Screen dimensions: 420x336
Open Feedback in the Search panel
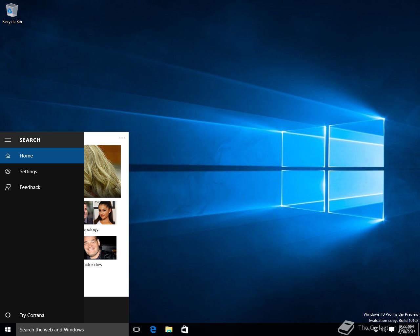[42, 187]
